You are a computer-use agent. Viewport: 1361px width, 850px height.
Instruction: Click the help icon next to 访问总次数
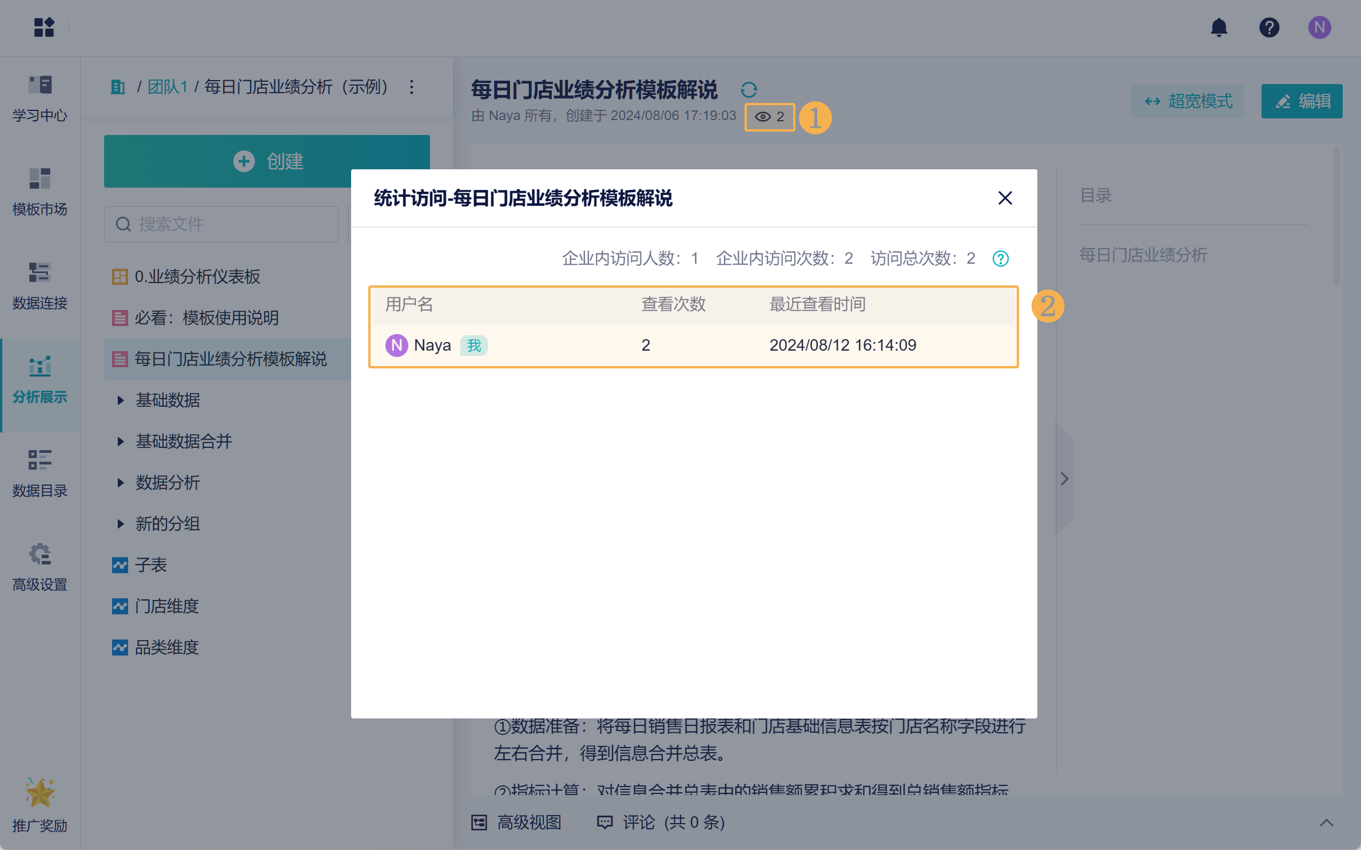[x=1000, y=259]
